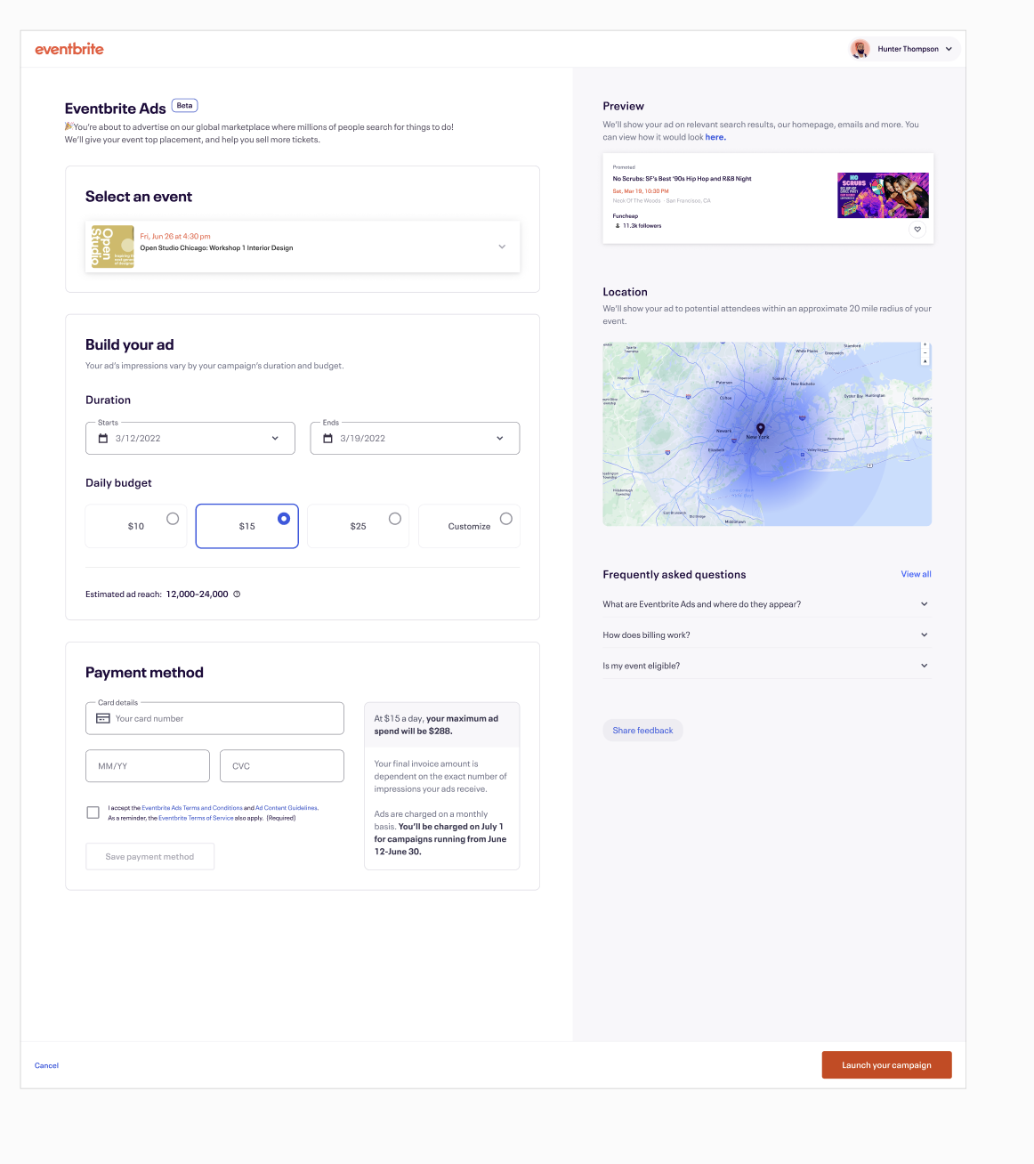The height and width of the screenshot is (1164, 1034).
Task: Open the user account menu chevron
Action: pos(949,49)
